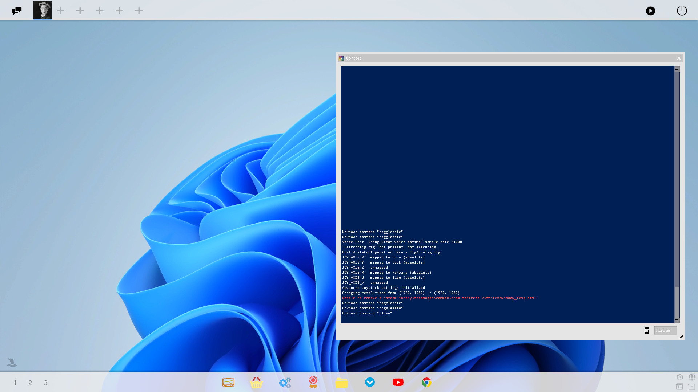Screen dimensions: 698x392
Task: Add a profile with the first plus button
Action: pos(60,11)
